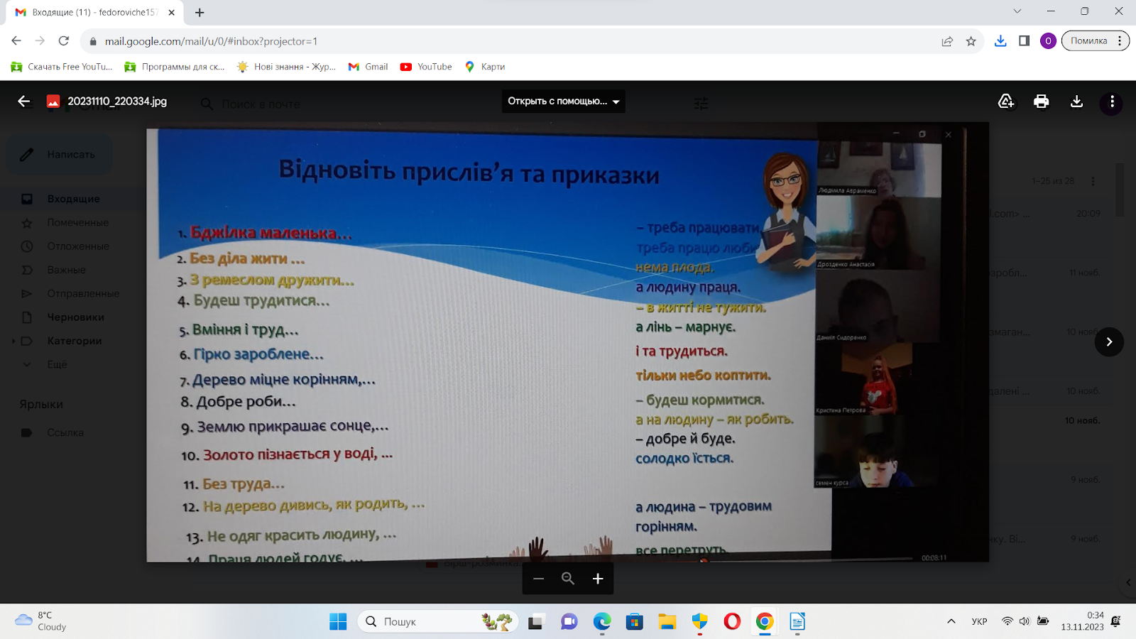Toggle Chrome side panel
This screenshot has width=1136, height=639.
pos(1024,41)
